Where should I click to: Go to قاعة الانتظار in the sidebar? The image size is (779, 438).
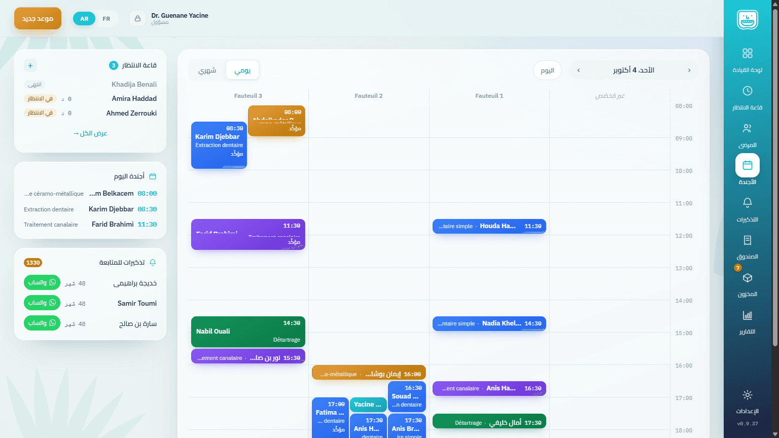747,98
